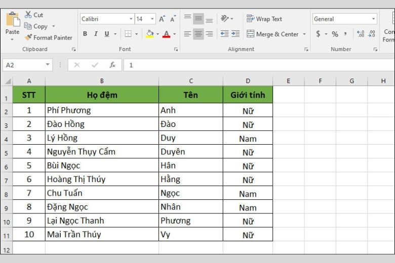The width and height of the screenshot is (395, 263).
Task: Open fill color dropdown arrow
Action: point(157,34)
